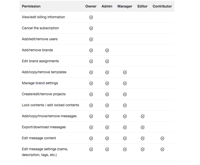Image resolution: width=200 pixels, height=165 pixels.
Task: Select the Admin column header
Action: (107, 6)
